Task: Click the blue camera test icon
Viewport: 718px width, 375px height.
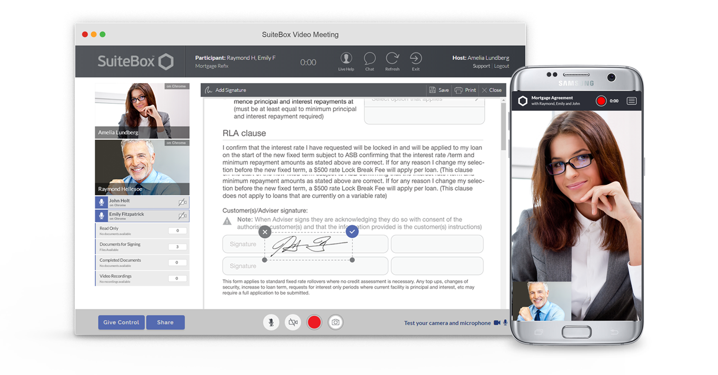Action: click(x=496, y=323)
